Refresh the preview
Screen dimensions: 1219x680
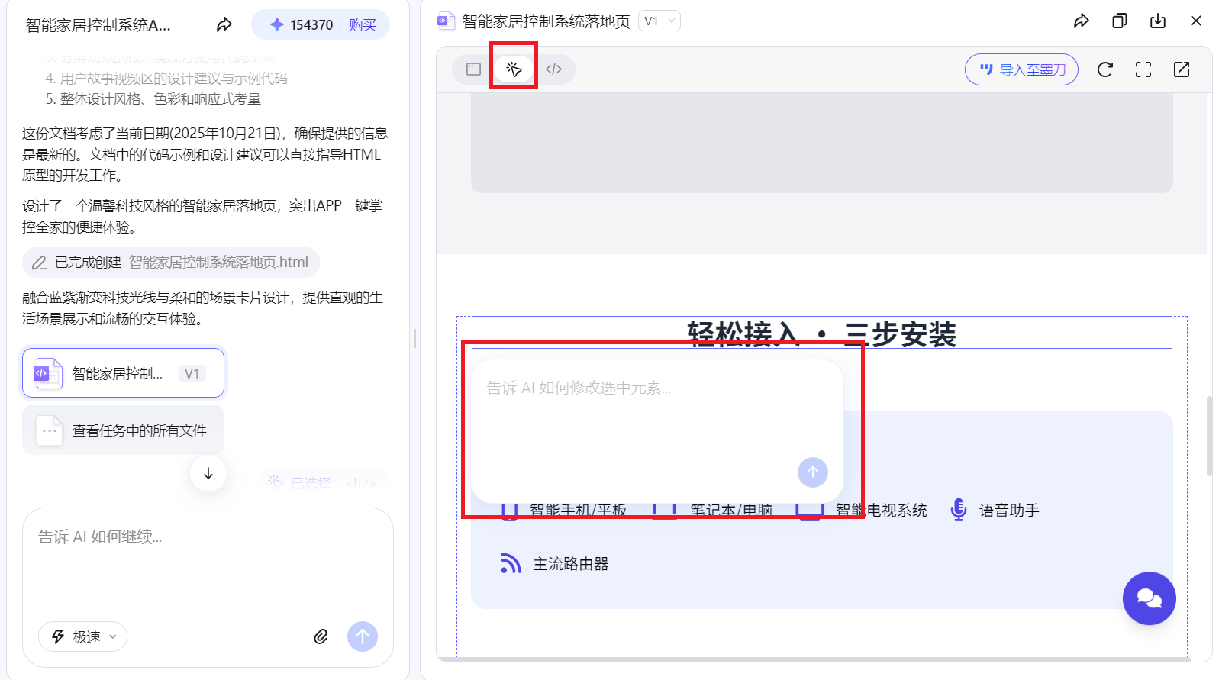click(x=1105, y=69)
